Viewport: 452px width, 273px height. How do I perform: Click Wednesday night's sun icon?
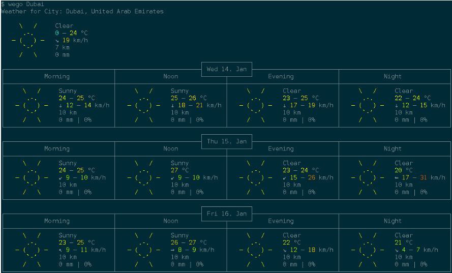tap(368, 106)
